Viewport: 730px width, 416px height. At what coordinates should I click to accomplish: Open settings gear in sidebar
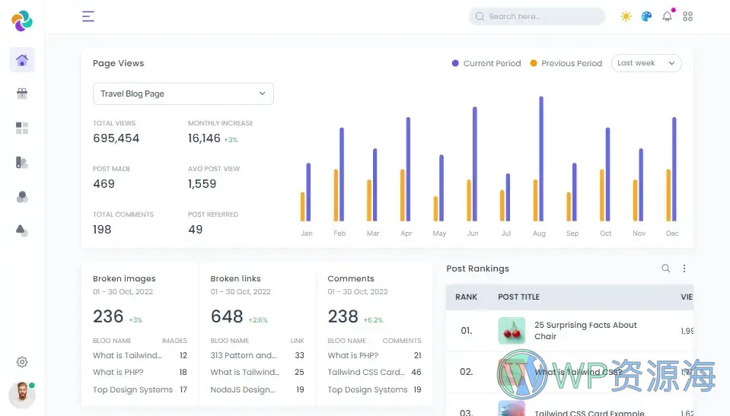[x=22, y=362]
